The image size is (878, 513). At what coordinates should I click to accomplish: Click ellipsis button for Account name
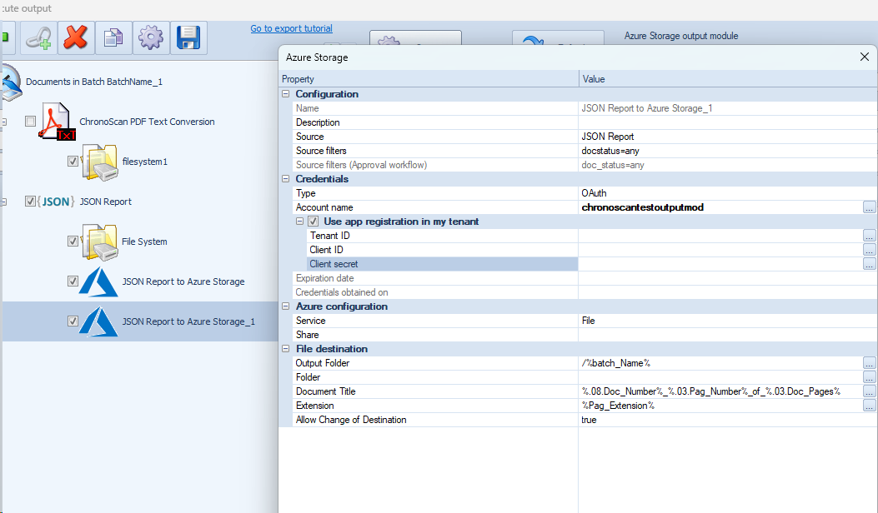click(870, 207)
